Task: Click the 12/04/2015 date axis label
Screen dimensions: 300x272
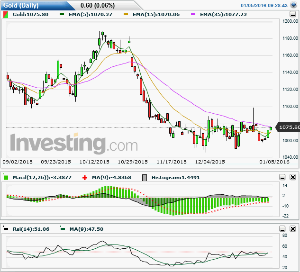Action: tap(210, 162)
